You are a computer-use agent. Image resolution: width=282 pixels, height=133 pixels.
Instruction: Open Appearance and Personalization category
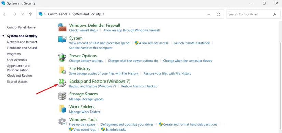click(x=18, y=68)
